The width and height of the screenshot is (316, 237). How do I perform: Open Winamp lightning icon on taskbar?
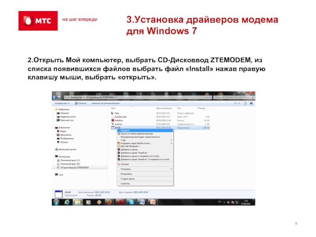tap(99, 202)
